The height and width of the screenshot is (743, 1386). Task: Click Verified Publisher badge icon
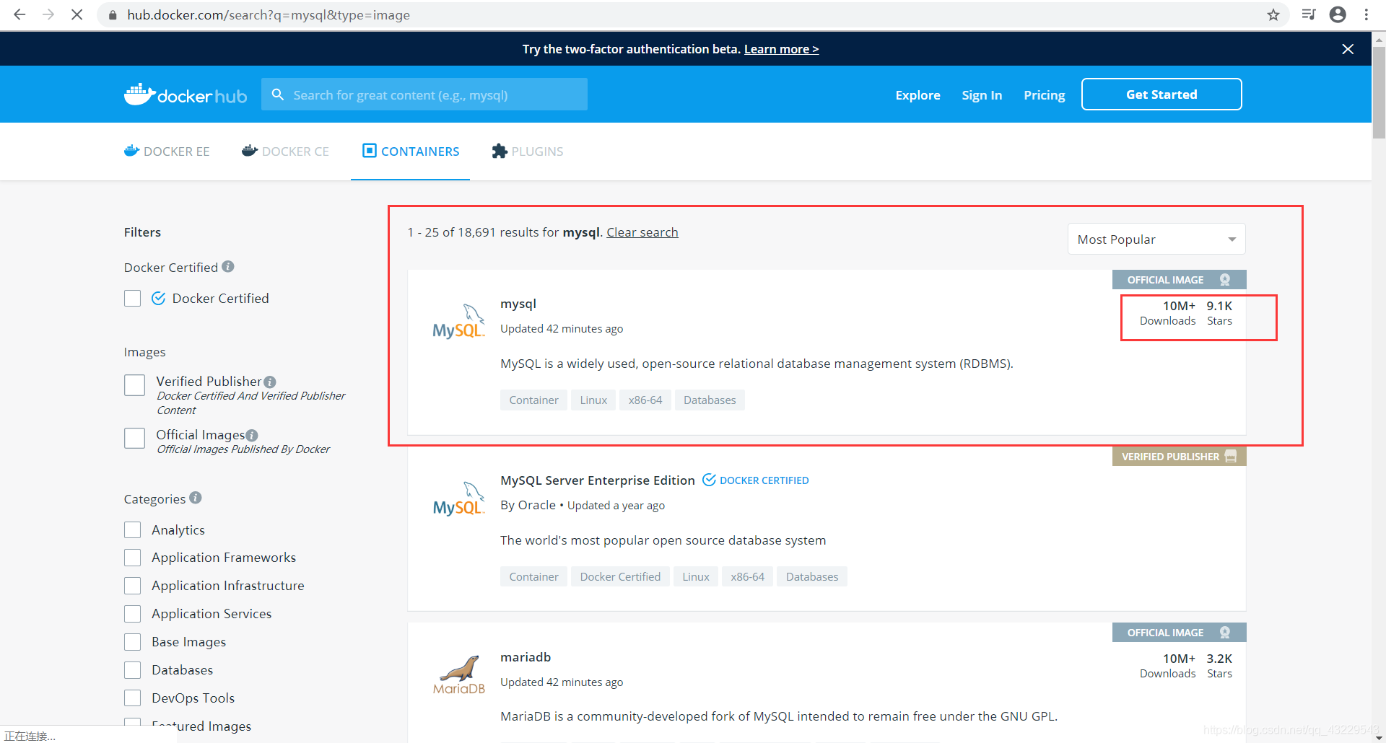(1232, 457)
